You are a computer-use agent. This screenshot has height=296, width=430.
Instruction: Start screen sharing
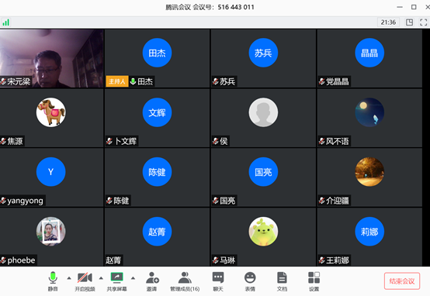click(x=117, y=281)
